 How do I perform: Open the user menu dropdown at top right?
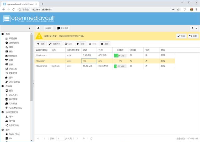click(x=194, y=28)
